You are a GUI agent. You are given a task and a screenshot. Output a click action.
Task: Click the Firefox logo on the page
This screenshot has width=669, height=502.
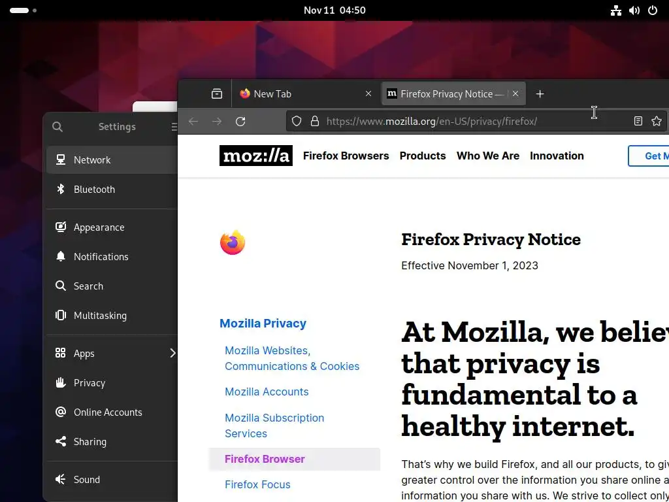pos(233,243)
